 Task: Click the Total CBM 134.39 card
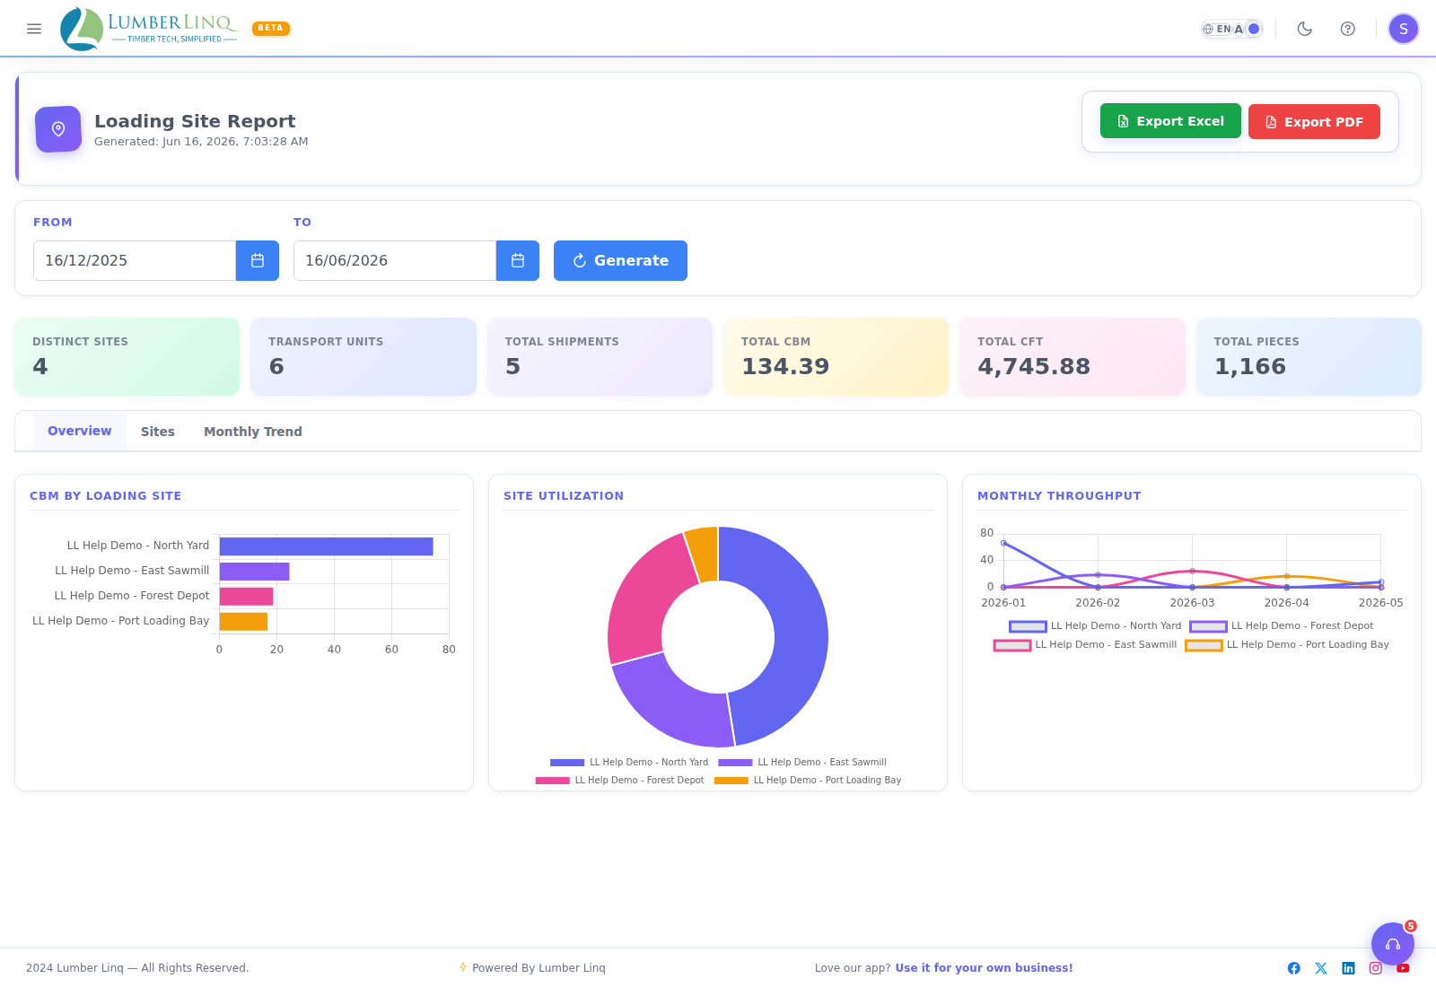(x=836, y=356)
